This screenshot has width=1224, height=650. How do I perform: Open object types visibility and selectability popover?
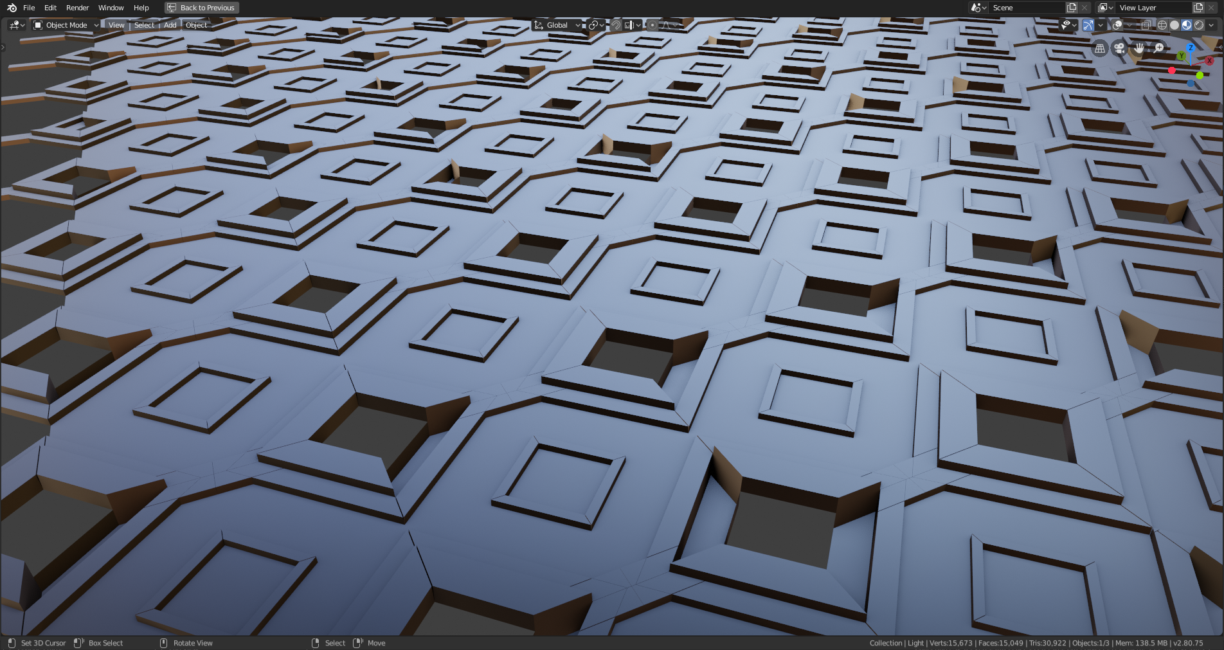(1069, 25)
